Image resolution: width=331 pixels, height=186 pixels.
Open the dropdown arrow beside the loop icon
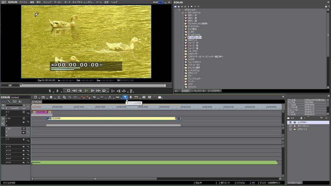click(x=108, y=91)
